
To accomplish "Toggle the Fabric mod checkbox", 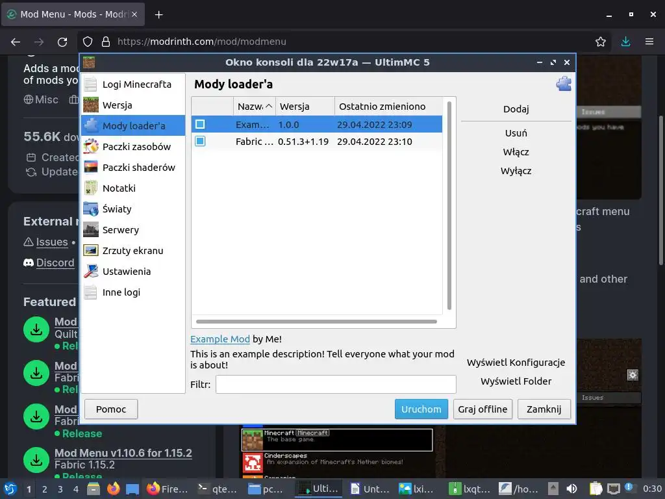I will point(200,141).
